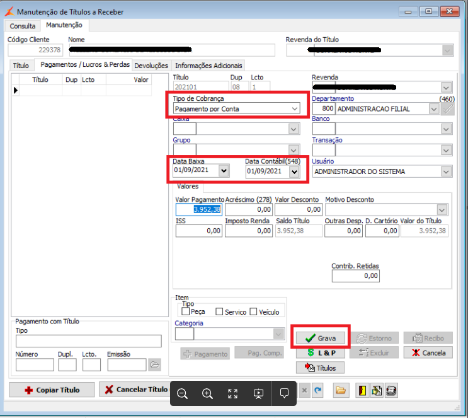Expand the Grupo dropdown
The image size is (468, 418).
point(294,150)
